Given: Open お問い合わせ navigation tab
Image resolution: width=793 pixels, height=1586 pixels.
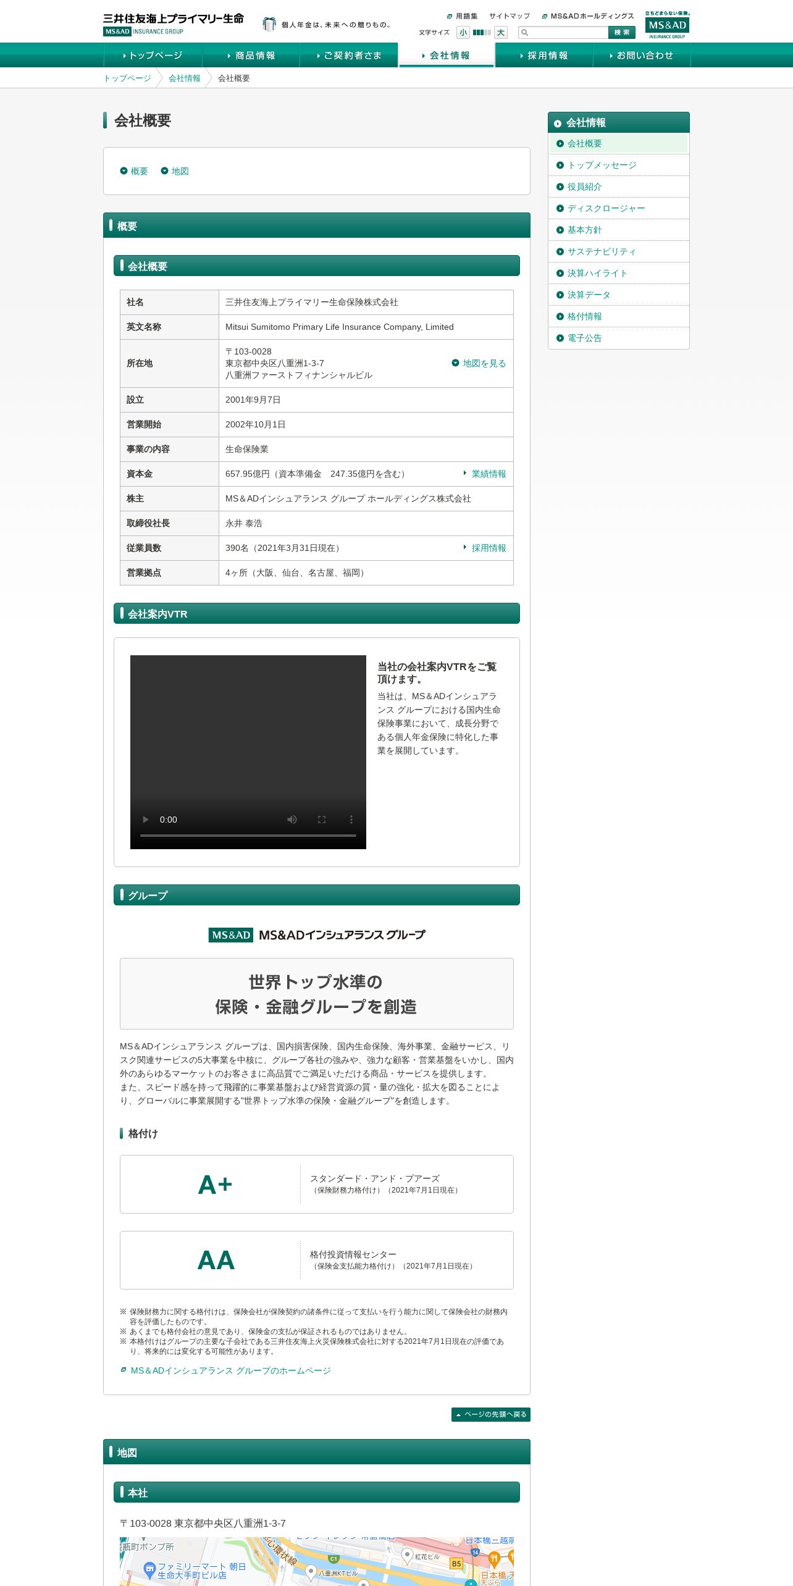Looking at the screenshot, I should tap(641, 55).
